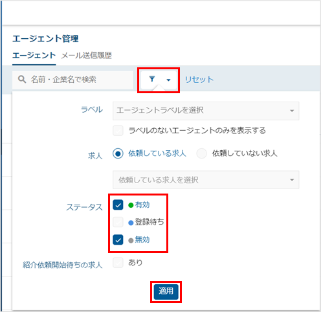Click the green 有効 status dot

(131, 205)
